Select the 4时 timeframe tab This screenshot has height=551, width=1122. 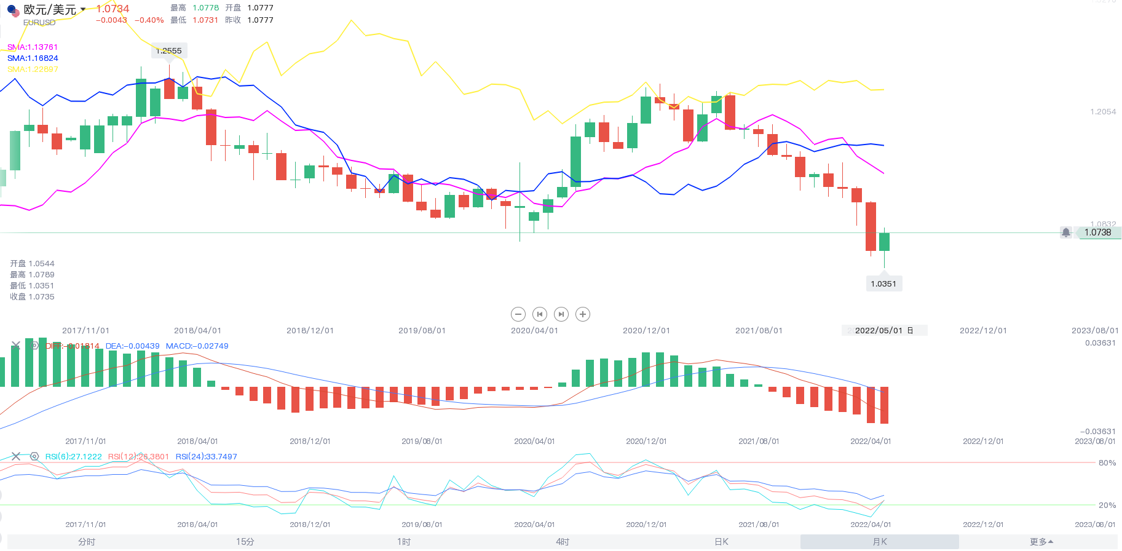[x=563, y=542]
